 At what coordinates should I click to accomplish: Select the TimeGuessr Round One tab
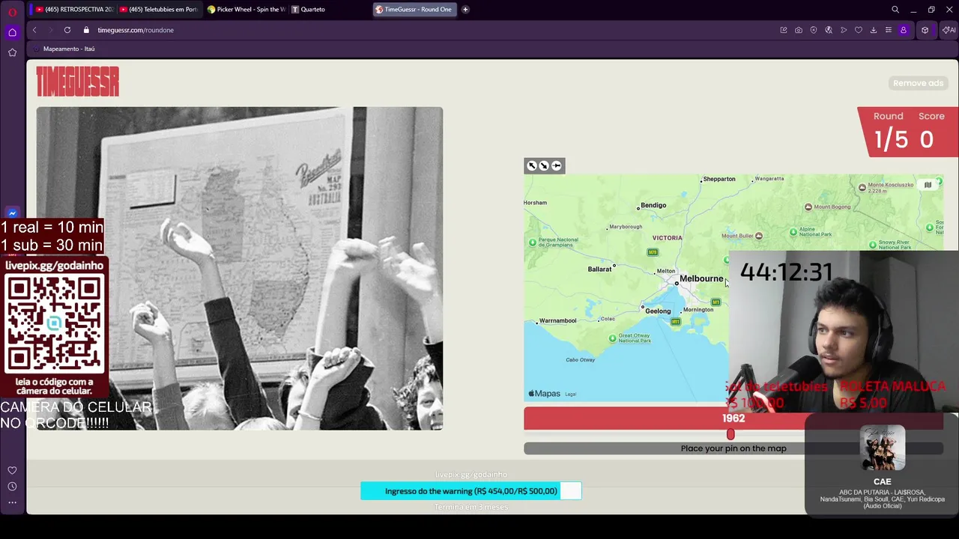point(414,10)
